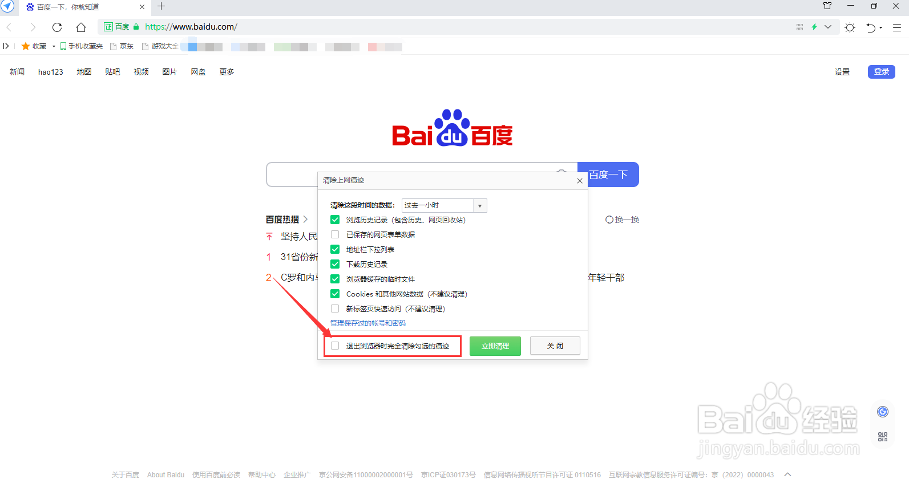
Task: Open the 地图 navigation link
Action: 84,72
